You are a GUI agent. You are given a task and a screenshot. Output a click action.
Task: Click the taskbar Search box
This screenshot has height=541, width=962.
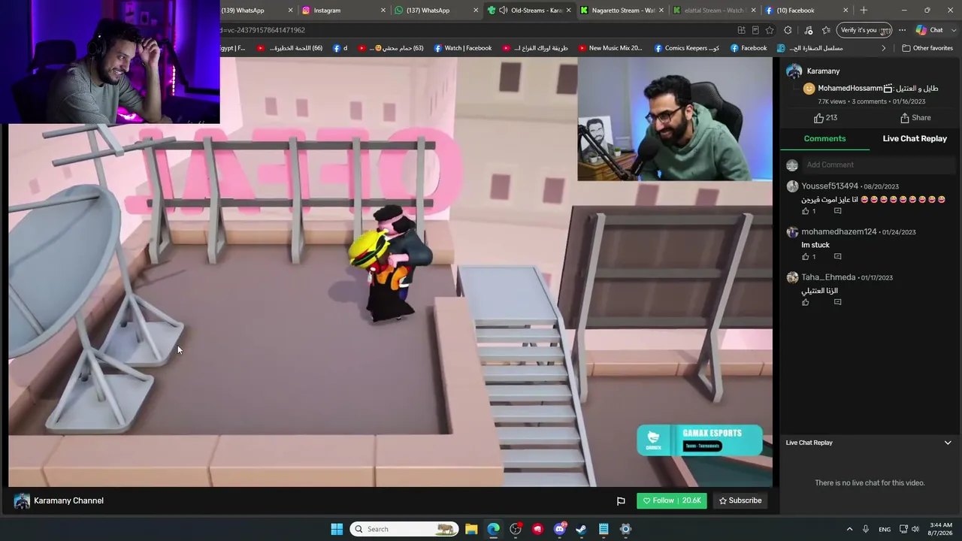[x=404, y=529]
